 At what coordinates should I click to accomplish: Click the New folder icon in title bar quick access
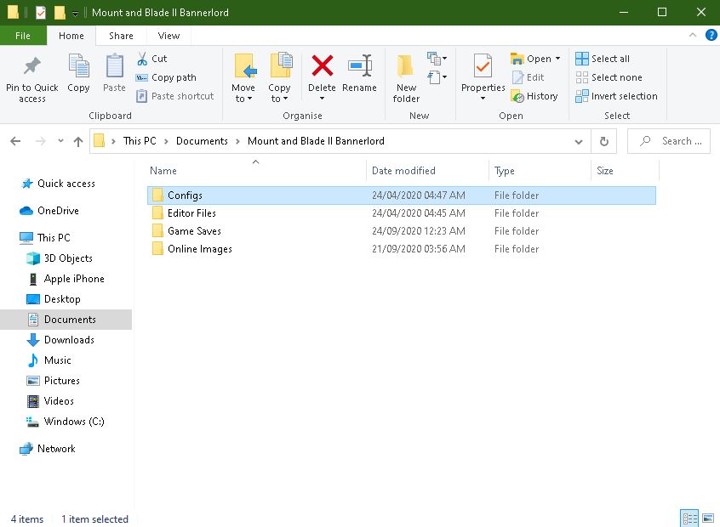coord(60,13)
